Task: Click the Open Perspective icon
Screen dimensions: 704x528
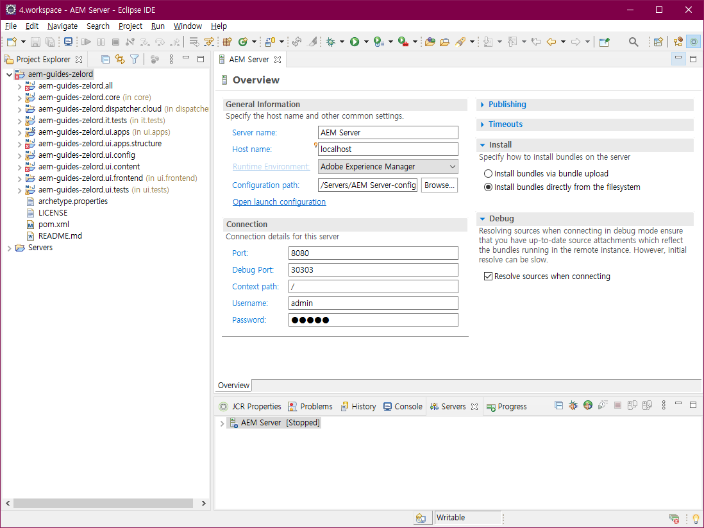Action: [658, 42]
